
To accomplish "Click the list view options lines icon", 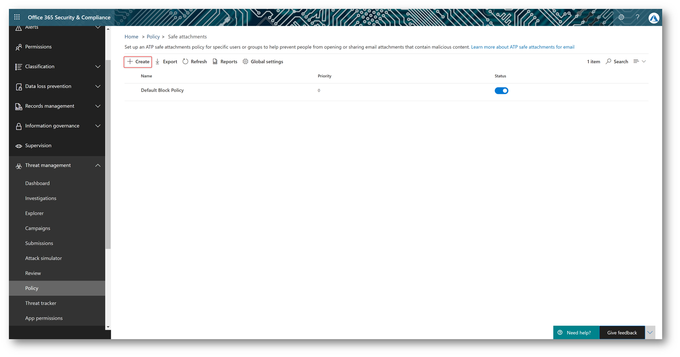I will point(636,62).
